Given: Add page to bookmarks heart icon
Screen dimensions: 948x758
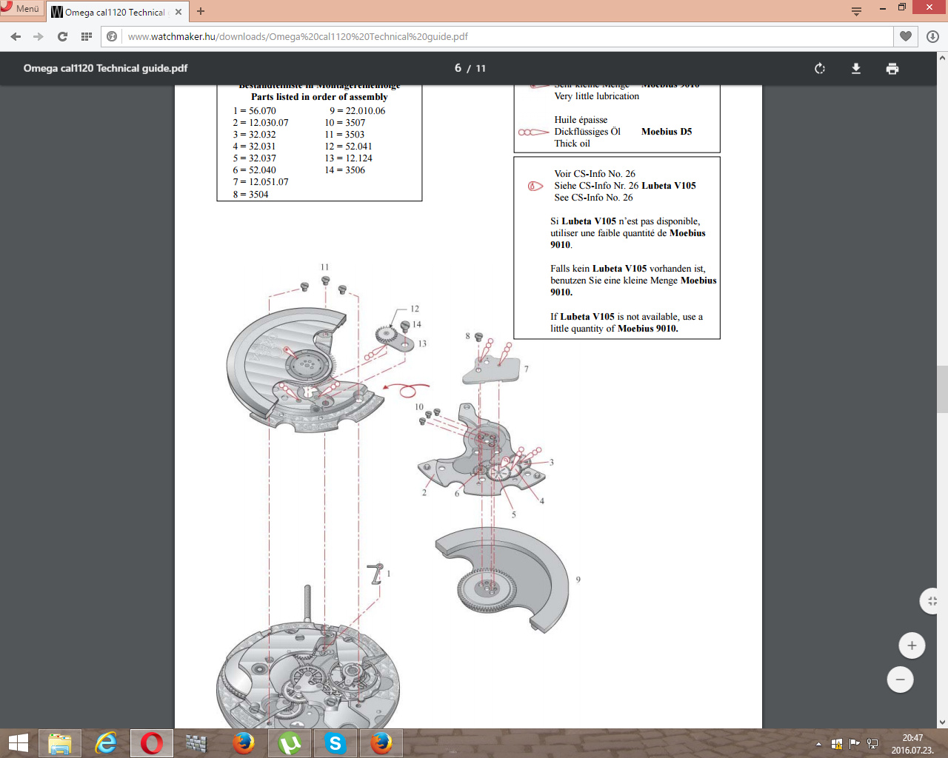Looking at the screenshot, I should [x=906, y=36].
